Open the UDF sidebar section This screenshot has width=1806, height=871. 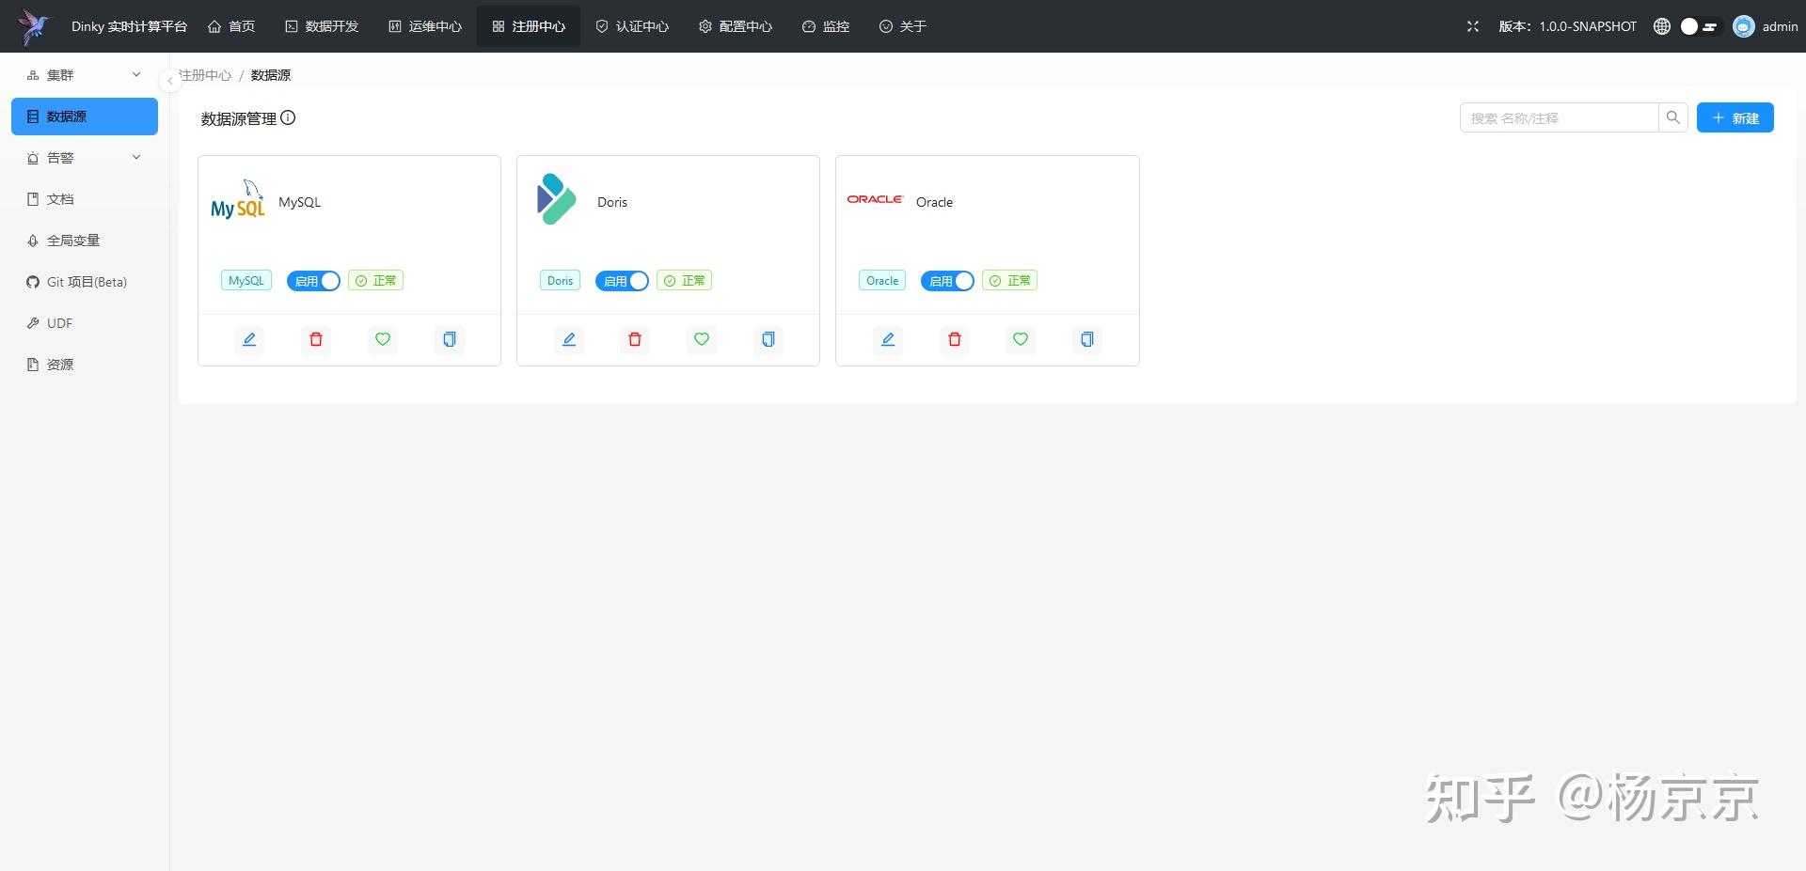pos(59,322)
